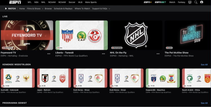Viewport: 211px width, 107px height.
Task: Go to Fantasy
Action: [x=181, y=2]
